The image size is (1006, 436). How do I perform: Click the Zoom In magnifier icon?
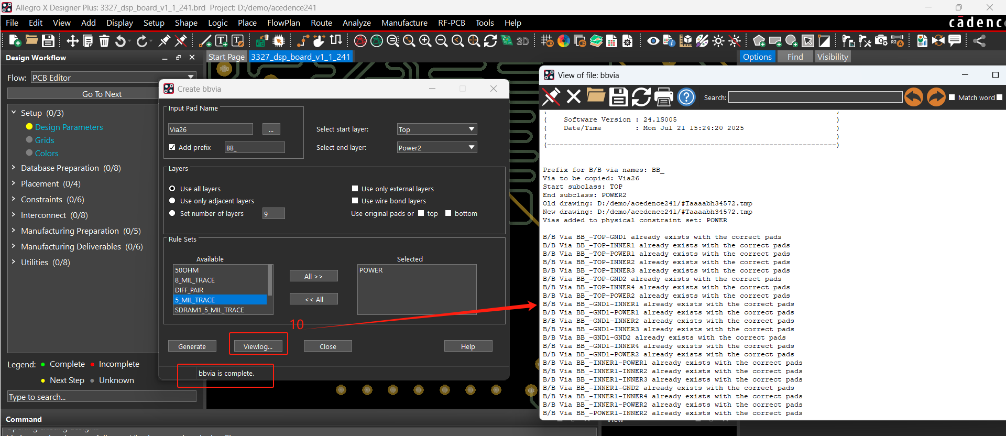(425, 41)
